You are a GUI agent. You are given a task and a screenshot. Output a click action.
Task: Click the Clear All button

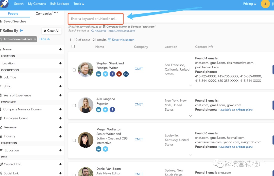[52, 31]
